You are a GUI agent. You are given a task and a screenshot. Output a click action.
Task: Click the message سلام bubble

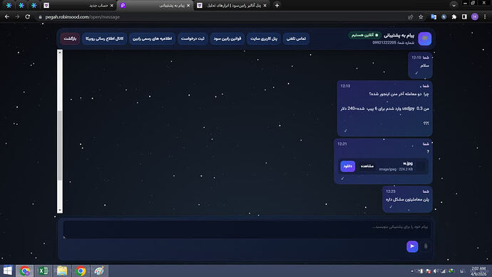click(x=421, y=65)
